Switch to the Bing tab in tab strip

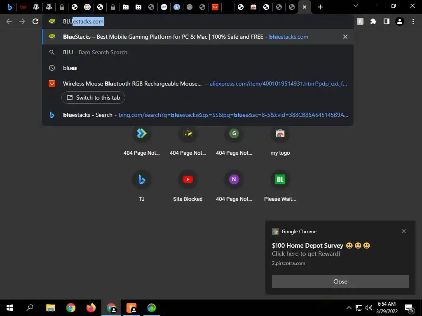pos(10,7)
